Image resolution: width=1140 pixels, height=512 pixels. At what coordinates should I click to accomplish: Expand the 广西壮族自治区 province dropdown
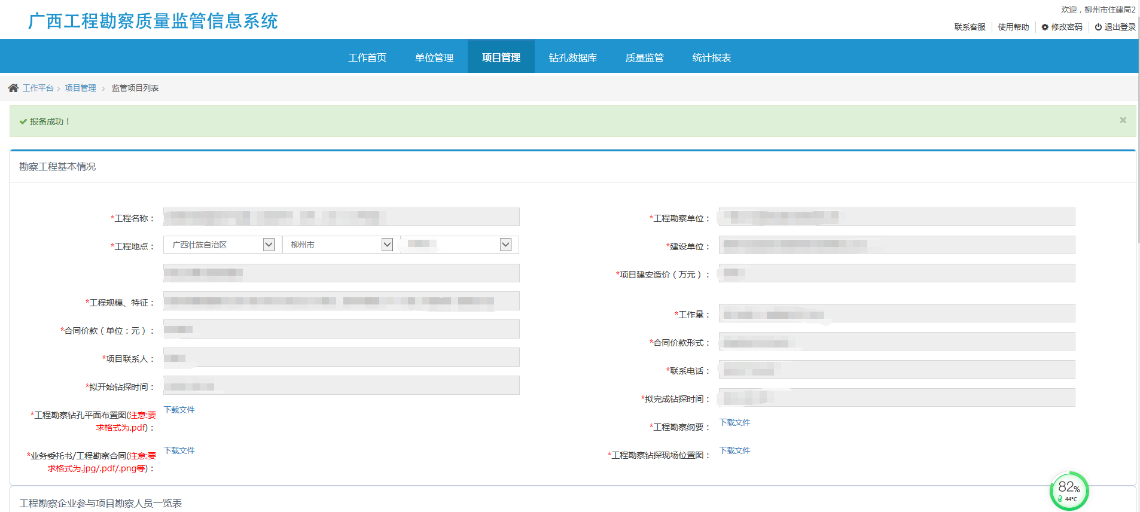click(x=269, y=245)
